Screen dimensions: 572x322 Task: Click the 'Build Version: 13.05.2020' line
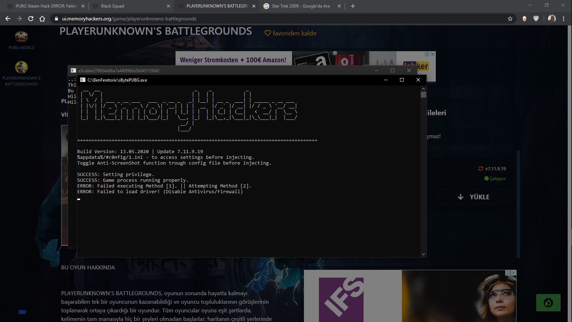click(140, 152)
